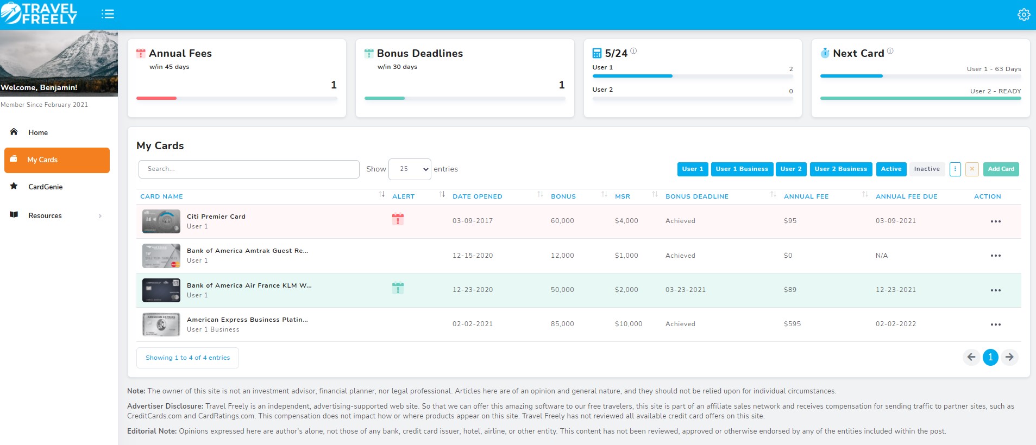Viewport: 1036px width, 445px height.
Task: Sort by Card Name column
Action: point(382,195)
